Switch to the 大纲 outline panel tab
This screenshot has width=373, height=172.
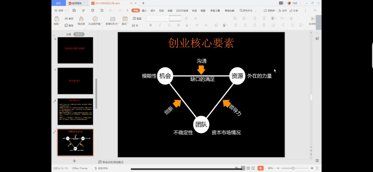tap(69, 34)
